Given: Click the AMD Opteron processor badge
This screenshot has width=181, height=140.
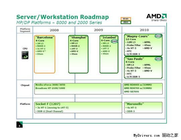Looking at the screenshot, I should coord(25,55).
